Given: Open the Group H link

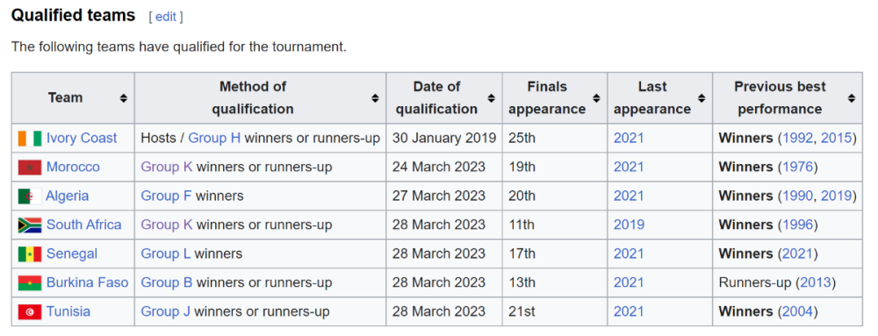Looking at the screenshot, I should tap(214, 138).
